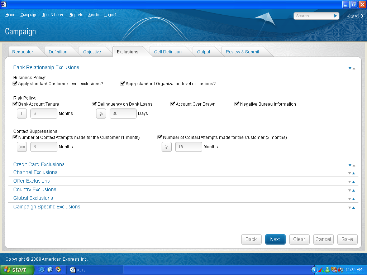Viewport: 367px width, 275px height.
Task: Click the >= operator for 1 month contact attempts
Action: (x=22, y=147)
